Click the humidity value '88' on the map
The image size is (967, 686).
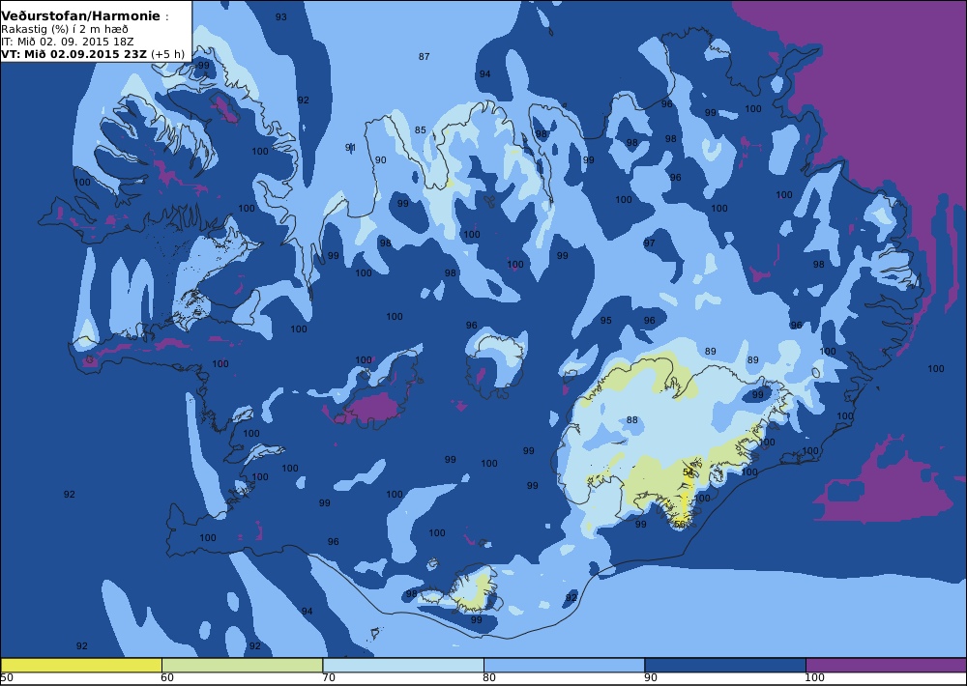(632, 420)
